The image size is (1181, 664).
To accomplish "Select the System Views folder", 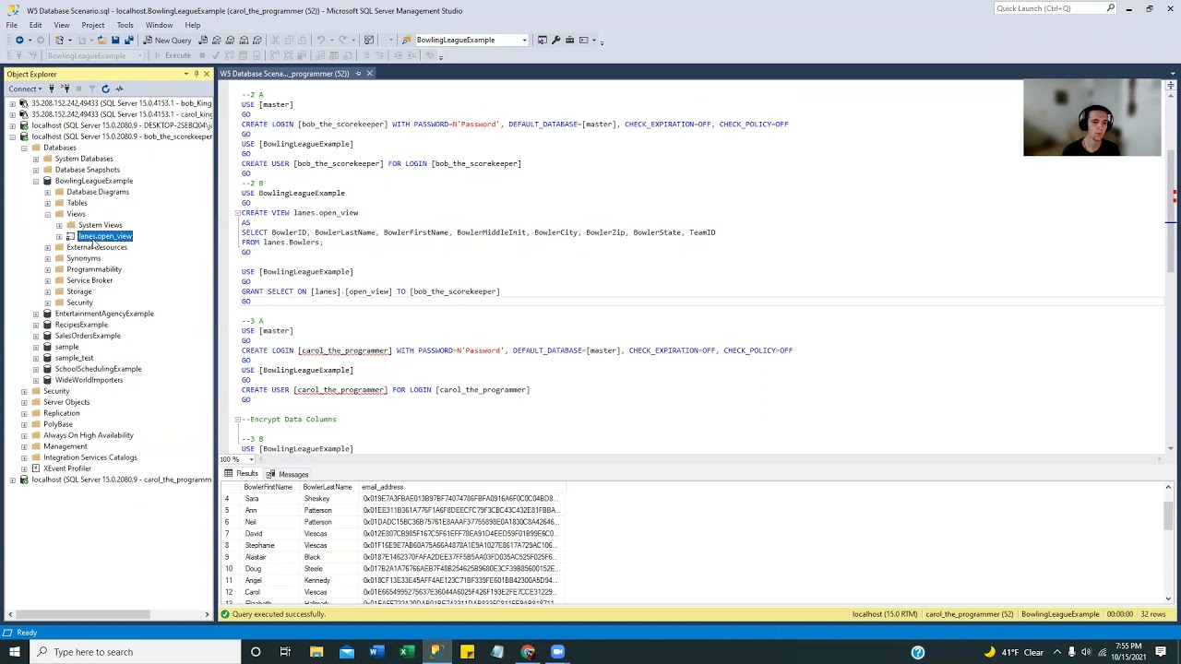I will [x=100, y=225].
